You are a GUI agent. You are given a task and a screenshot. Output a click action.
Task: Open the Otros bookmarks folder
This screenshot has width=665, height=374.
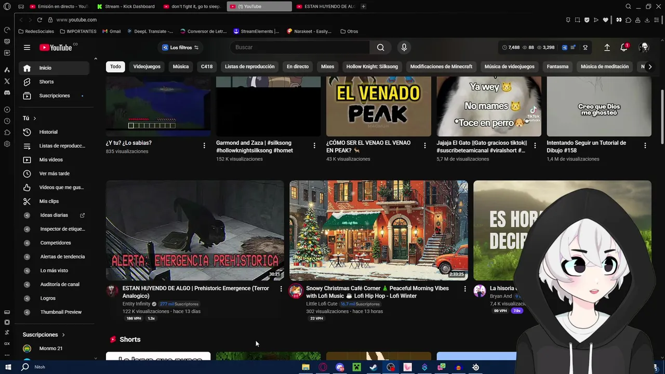click(349, 31)
